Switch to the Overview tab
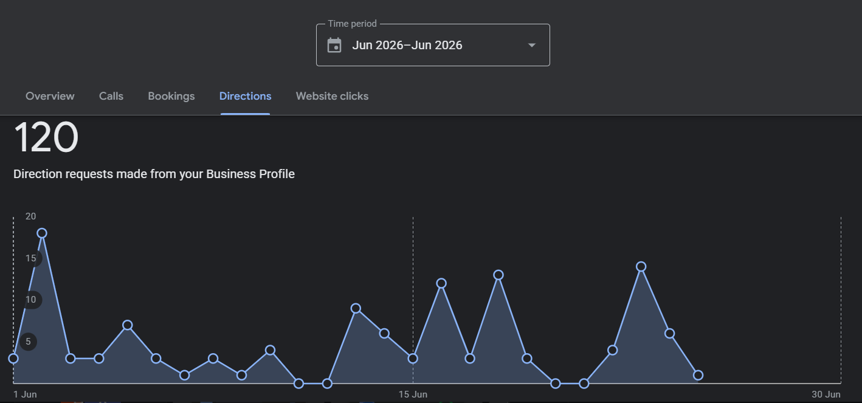 pos(50,96)
